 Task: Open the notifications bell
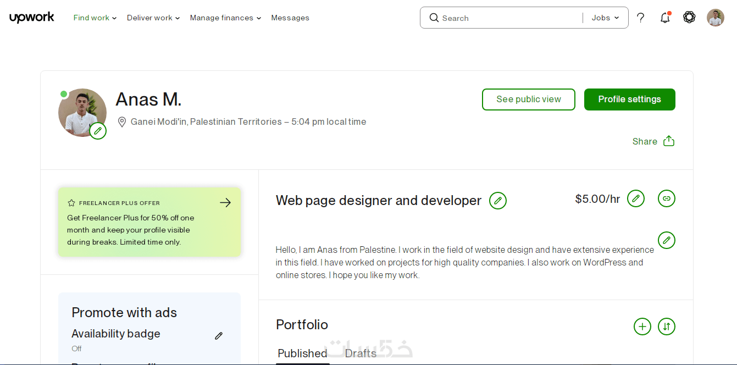click(x=665, y=18)
